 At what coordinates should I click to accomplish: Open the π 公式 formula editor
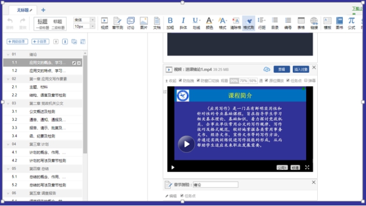click(x=351, y=23)
